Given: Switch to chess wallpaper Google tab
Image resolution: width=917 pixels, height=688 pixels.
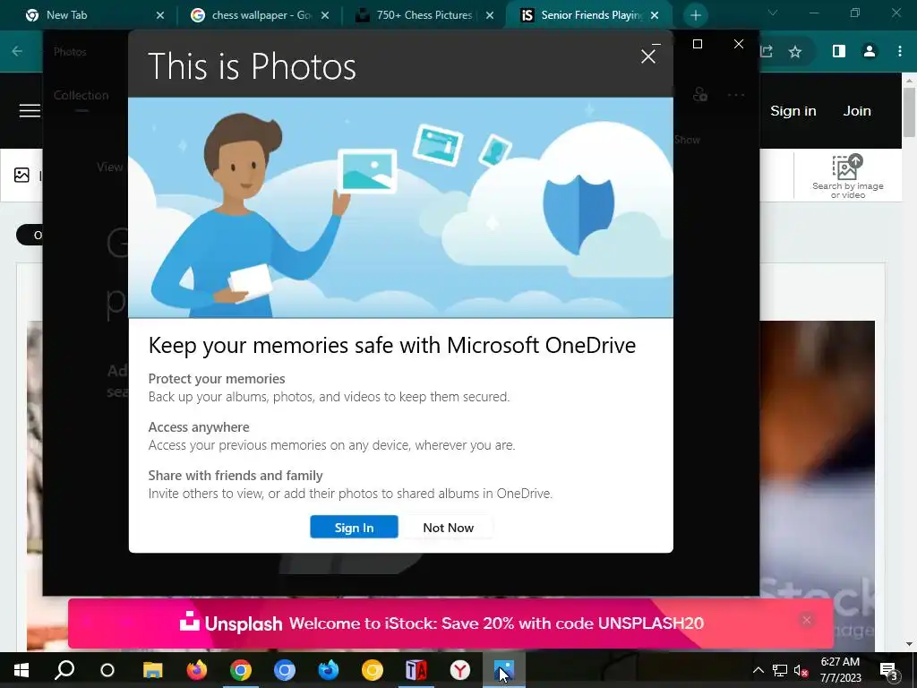Looking at the screenshot, I should (x=261, y=15).
